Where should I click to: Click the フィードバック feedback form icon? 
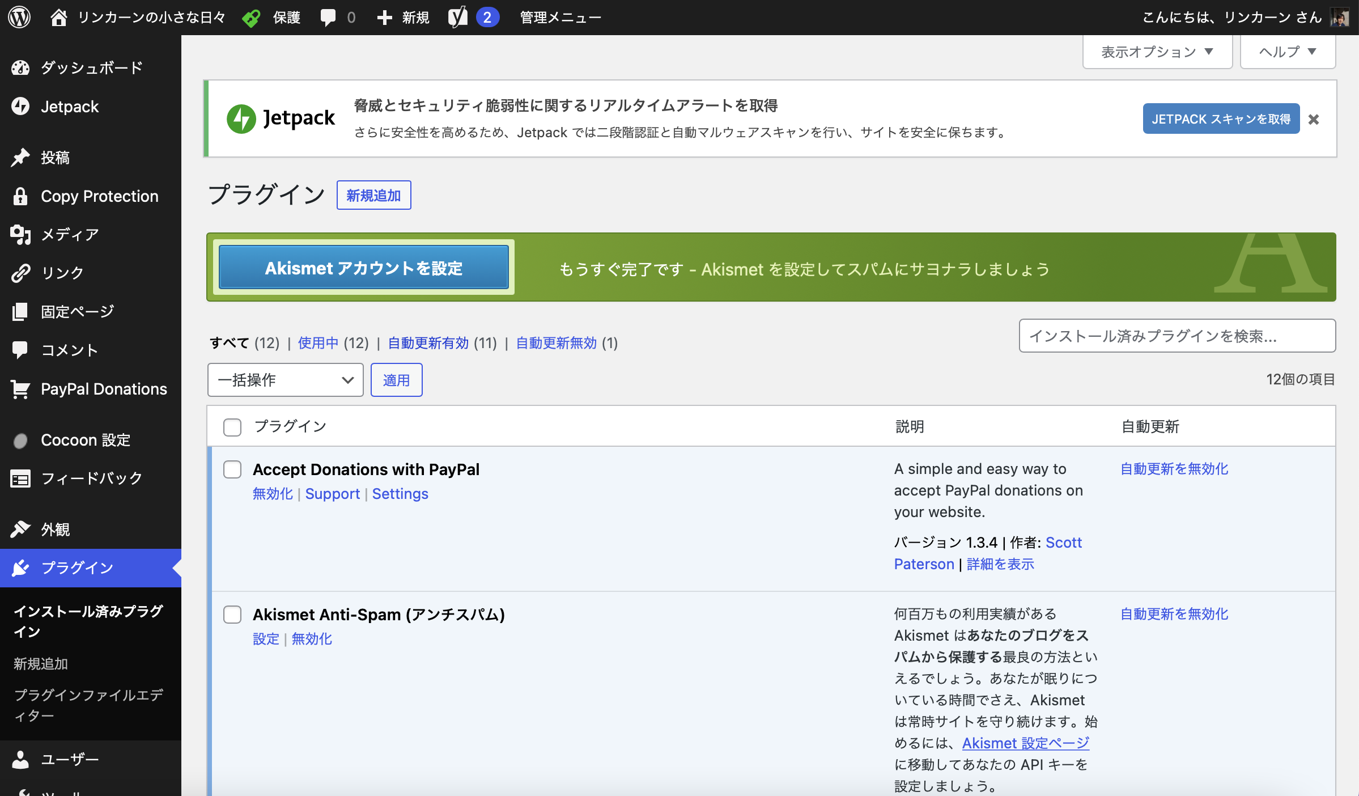pos(20,479)
